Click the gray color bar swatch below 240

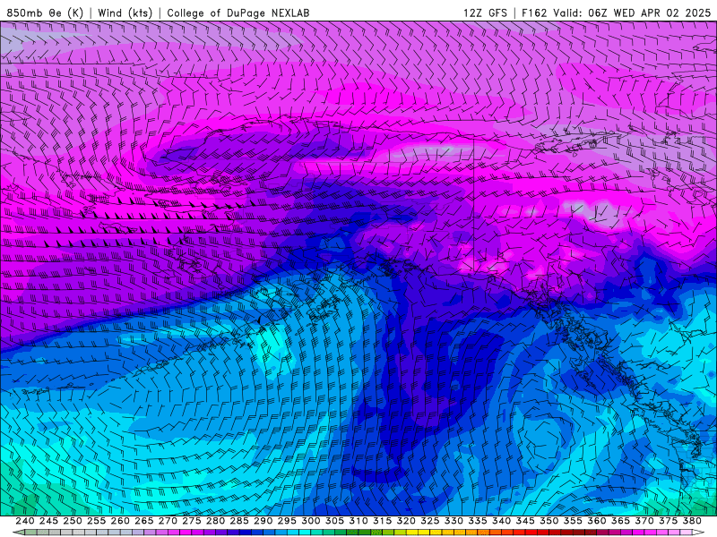pos(30,532)
